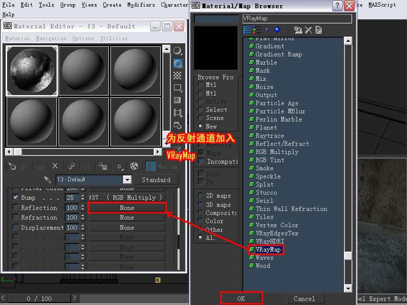The height and width of the screenshot is (305, 407).
Task: Click the Reflection None map button
Action: tap(127, 208)
